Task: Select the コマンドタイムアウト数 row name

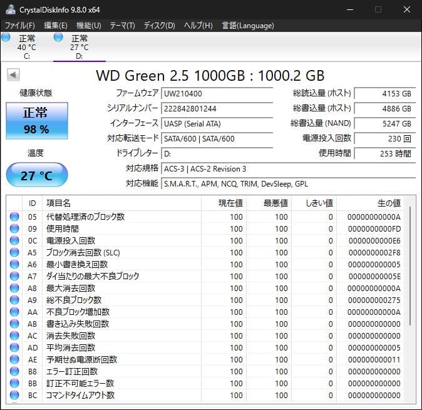Action: (80, 395)
